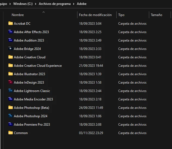Expand chevron after Archivos de programa
The height and width of the screenshot is (149, 172).
click(x=74, y=4)
